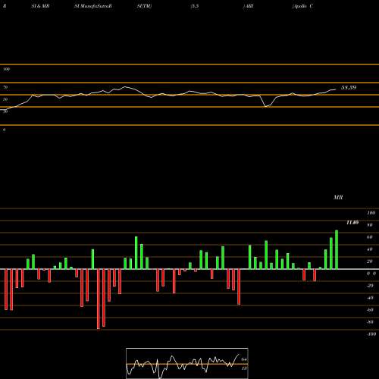Click the deepest red MR bar
Screen dimensions: 379x379
[x=99, y=299]
